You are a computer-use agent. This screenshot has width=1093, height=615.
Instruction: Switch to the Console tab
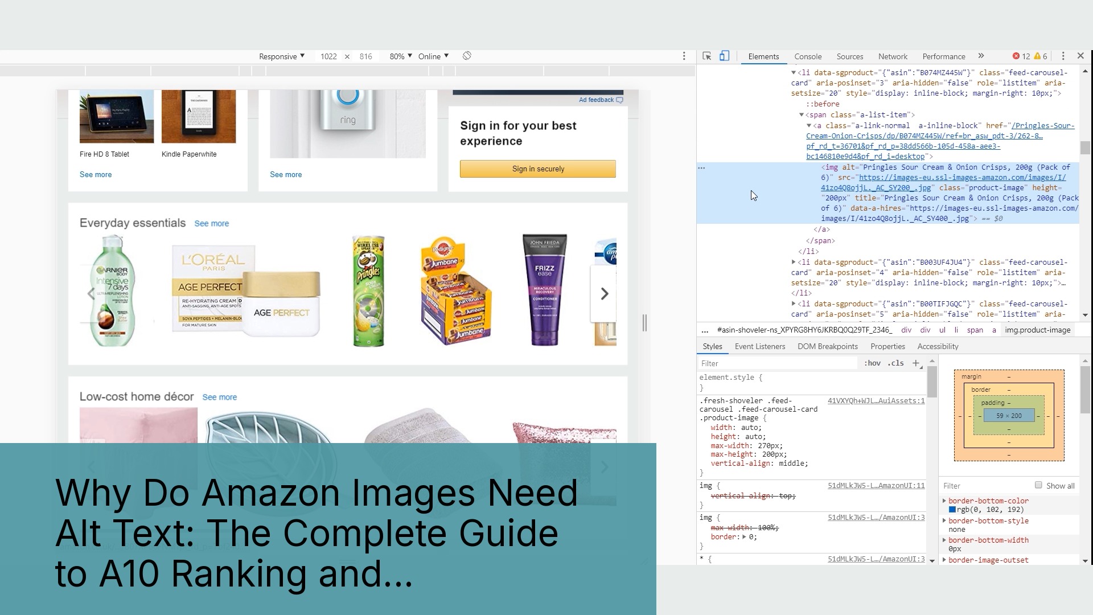[808, 56]
